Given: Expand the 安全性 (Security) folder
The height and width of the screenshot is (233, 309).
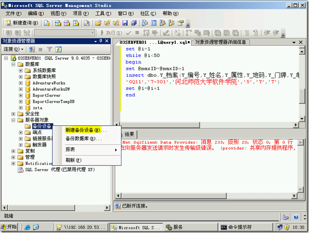Looking at the screenshot, I should point(13,114).
